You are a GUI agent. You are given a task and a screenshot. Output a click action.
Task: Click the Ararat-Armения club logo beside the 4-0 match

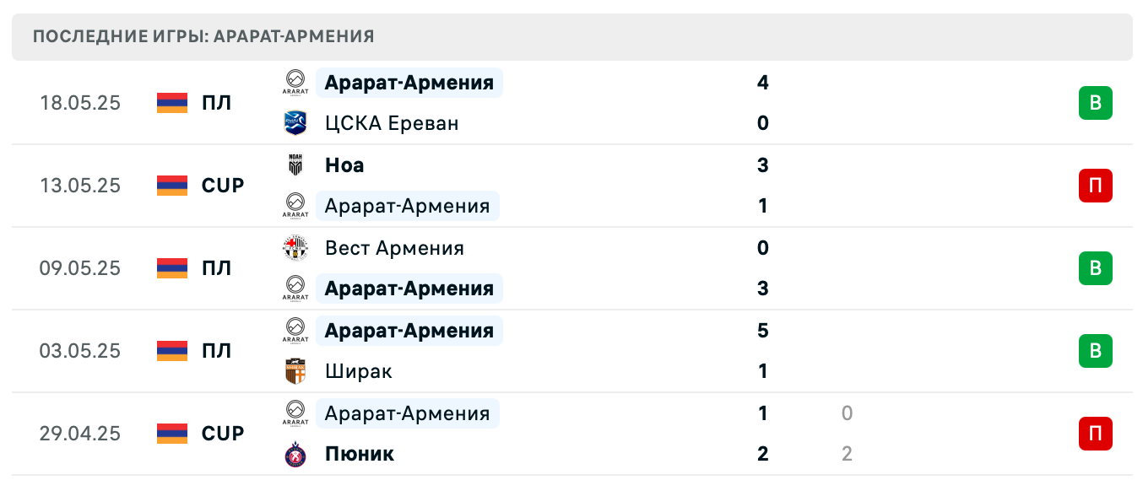click(x=295, y=82)
